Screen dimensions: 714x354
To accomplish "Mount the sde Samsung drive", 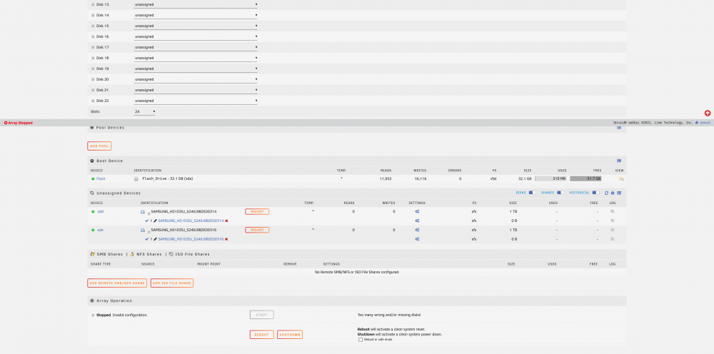I will pos(257,230).
